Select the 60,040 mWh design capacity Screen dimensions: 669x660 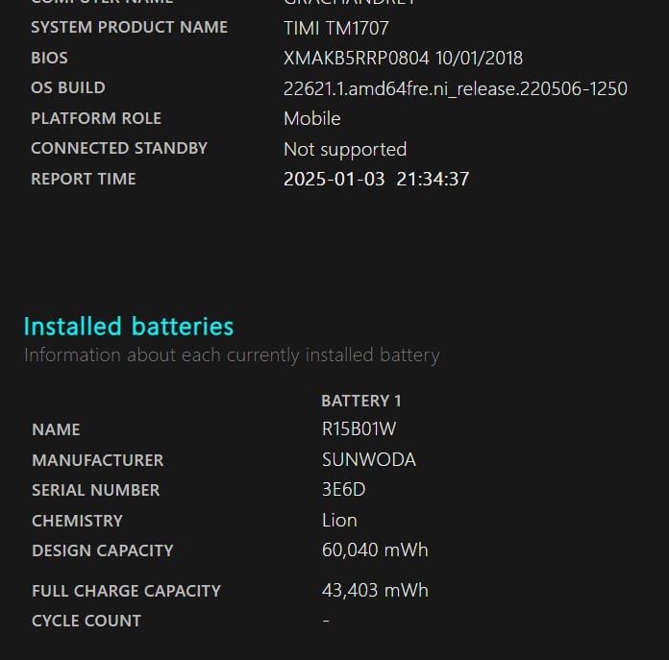click(x=375, y=550)
